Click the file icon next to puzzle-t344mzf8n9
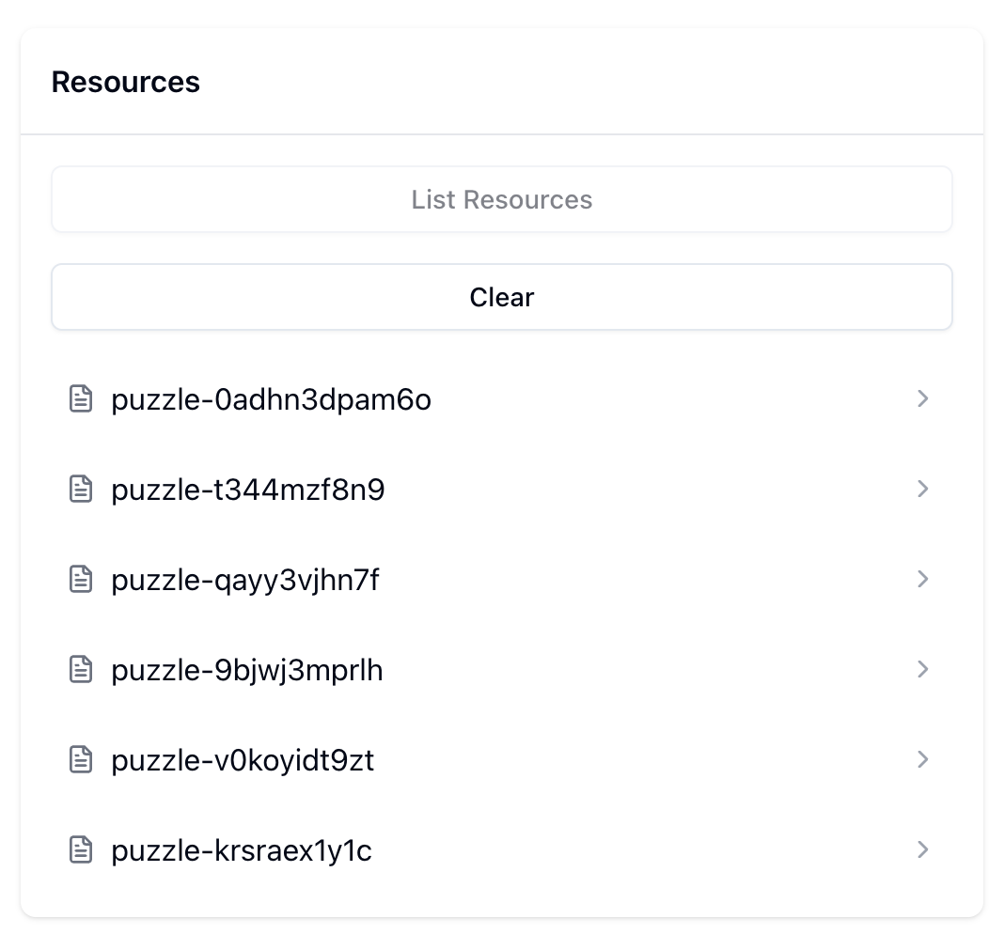The height and width of the screenshot is (934, 1004). click(x=81, y=489)
